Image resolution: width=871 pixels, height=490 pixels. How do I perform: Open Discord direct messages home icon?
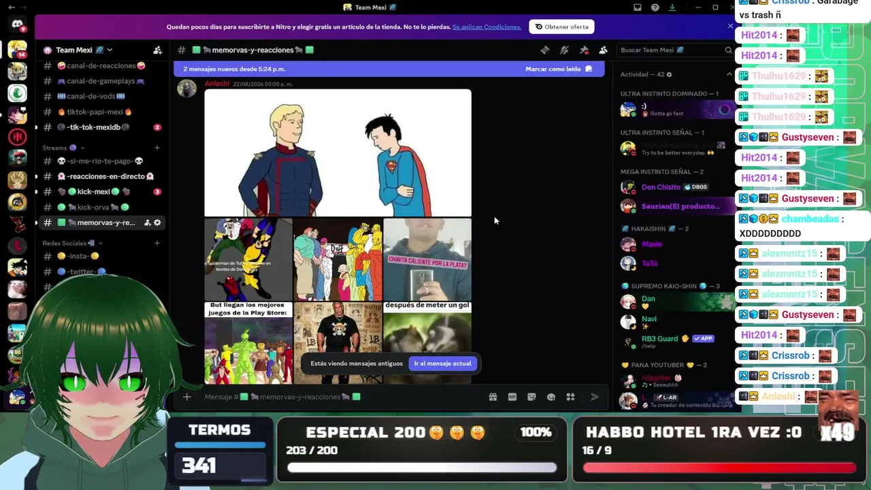(17, 25)
